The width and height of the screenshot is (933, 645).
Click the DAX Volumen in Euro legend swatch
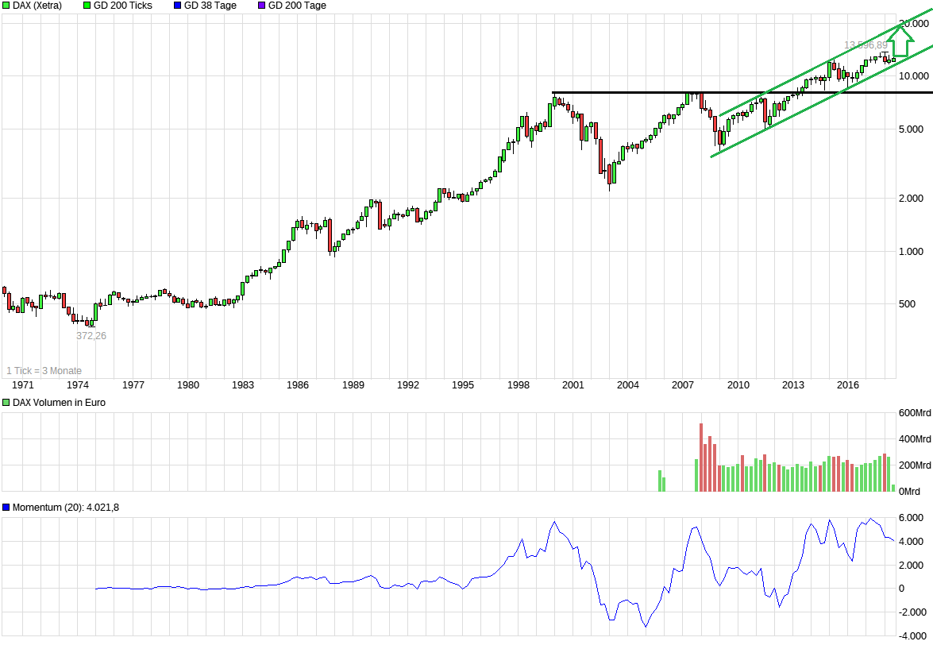point(6,403)
